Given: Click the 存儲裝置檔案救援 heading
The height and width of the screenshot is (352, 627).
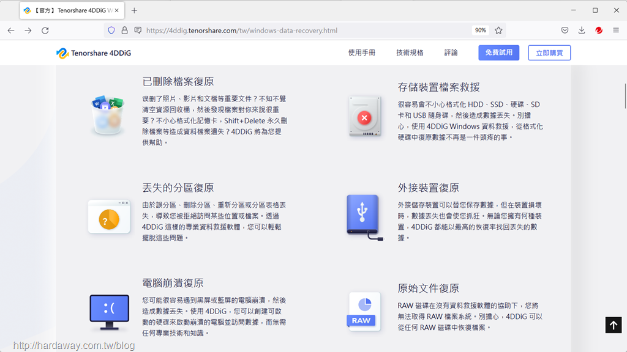Looking at the screenshot, I should coord(438,87).
